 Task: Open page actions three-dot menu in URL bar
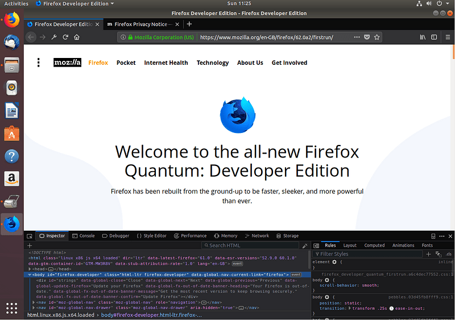tap(357, 37)
